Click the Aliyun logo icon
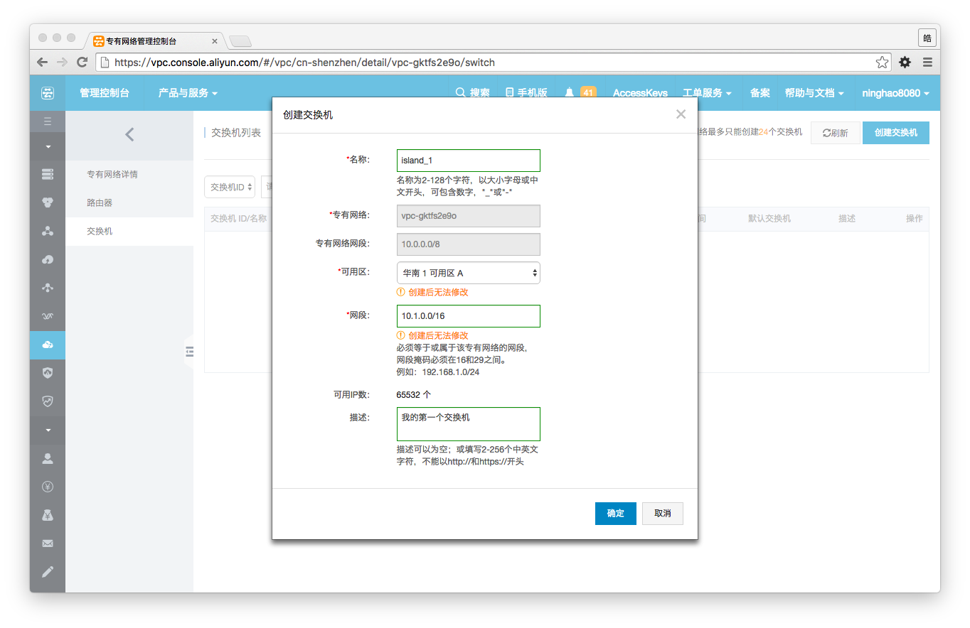970x628 pixels. click(x=47, y=93)
